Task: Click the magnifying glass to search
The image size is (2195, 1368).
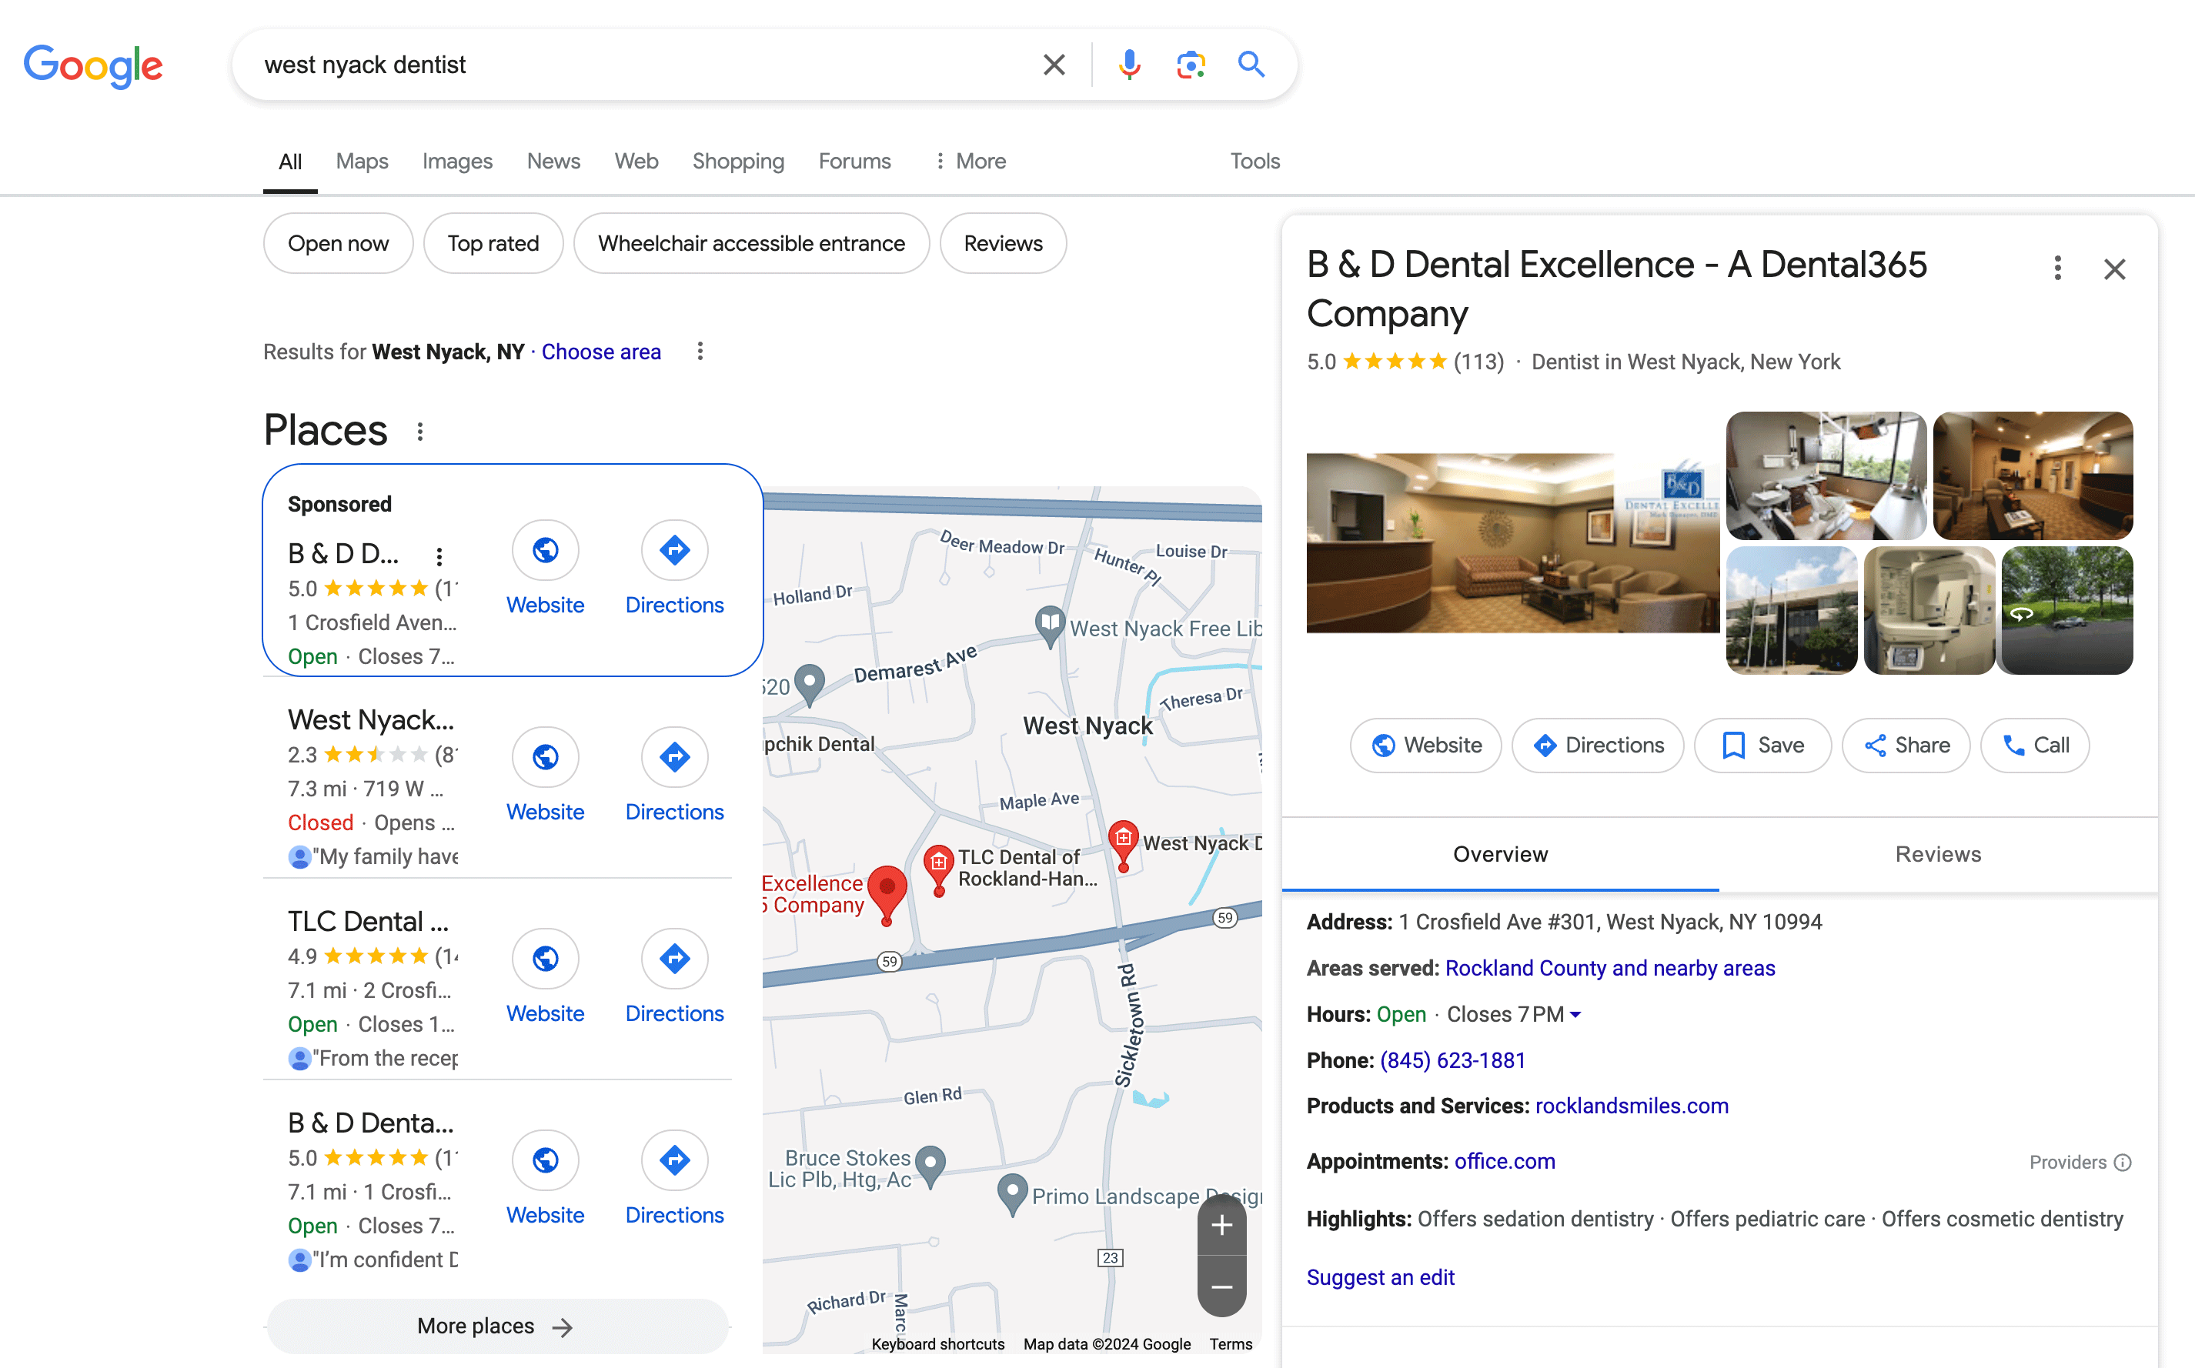Action: point(1251,64)
